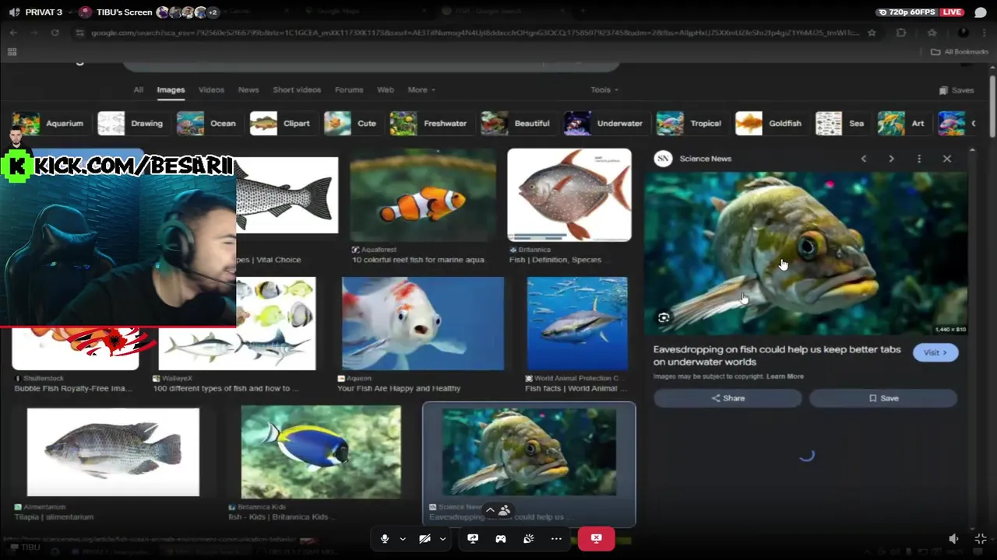
Task: Switch to the Videos tab
Action: pos(211,89)
